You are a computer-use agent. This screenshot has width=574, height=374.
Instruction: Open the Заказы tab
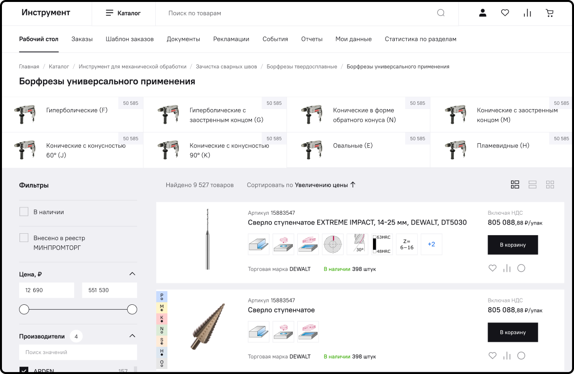(x=82, y=39)
